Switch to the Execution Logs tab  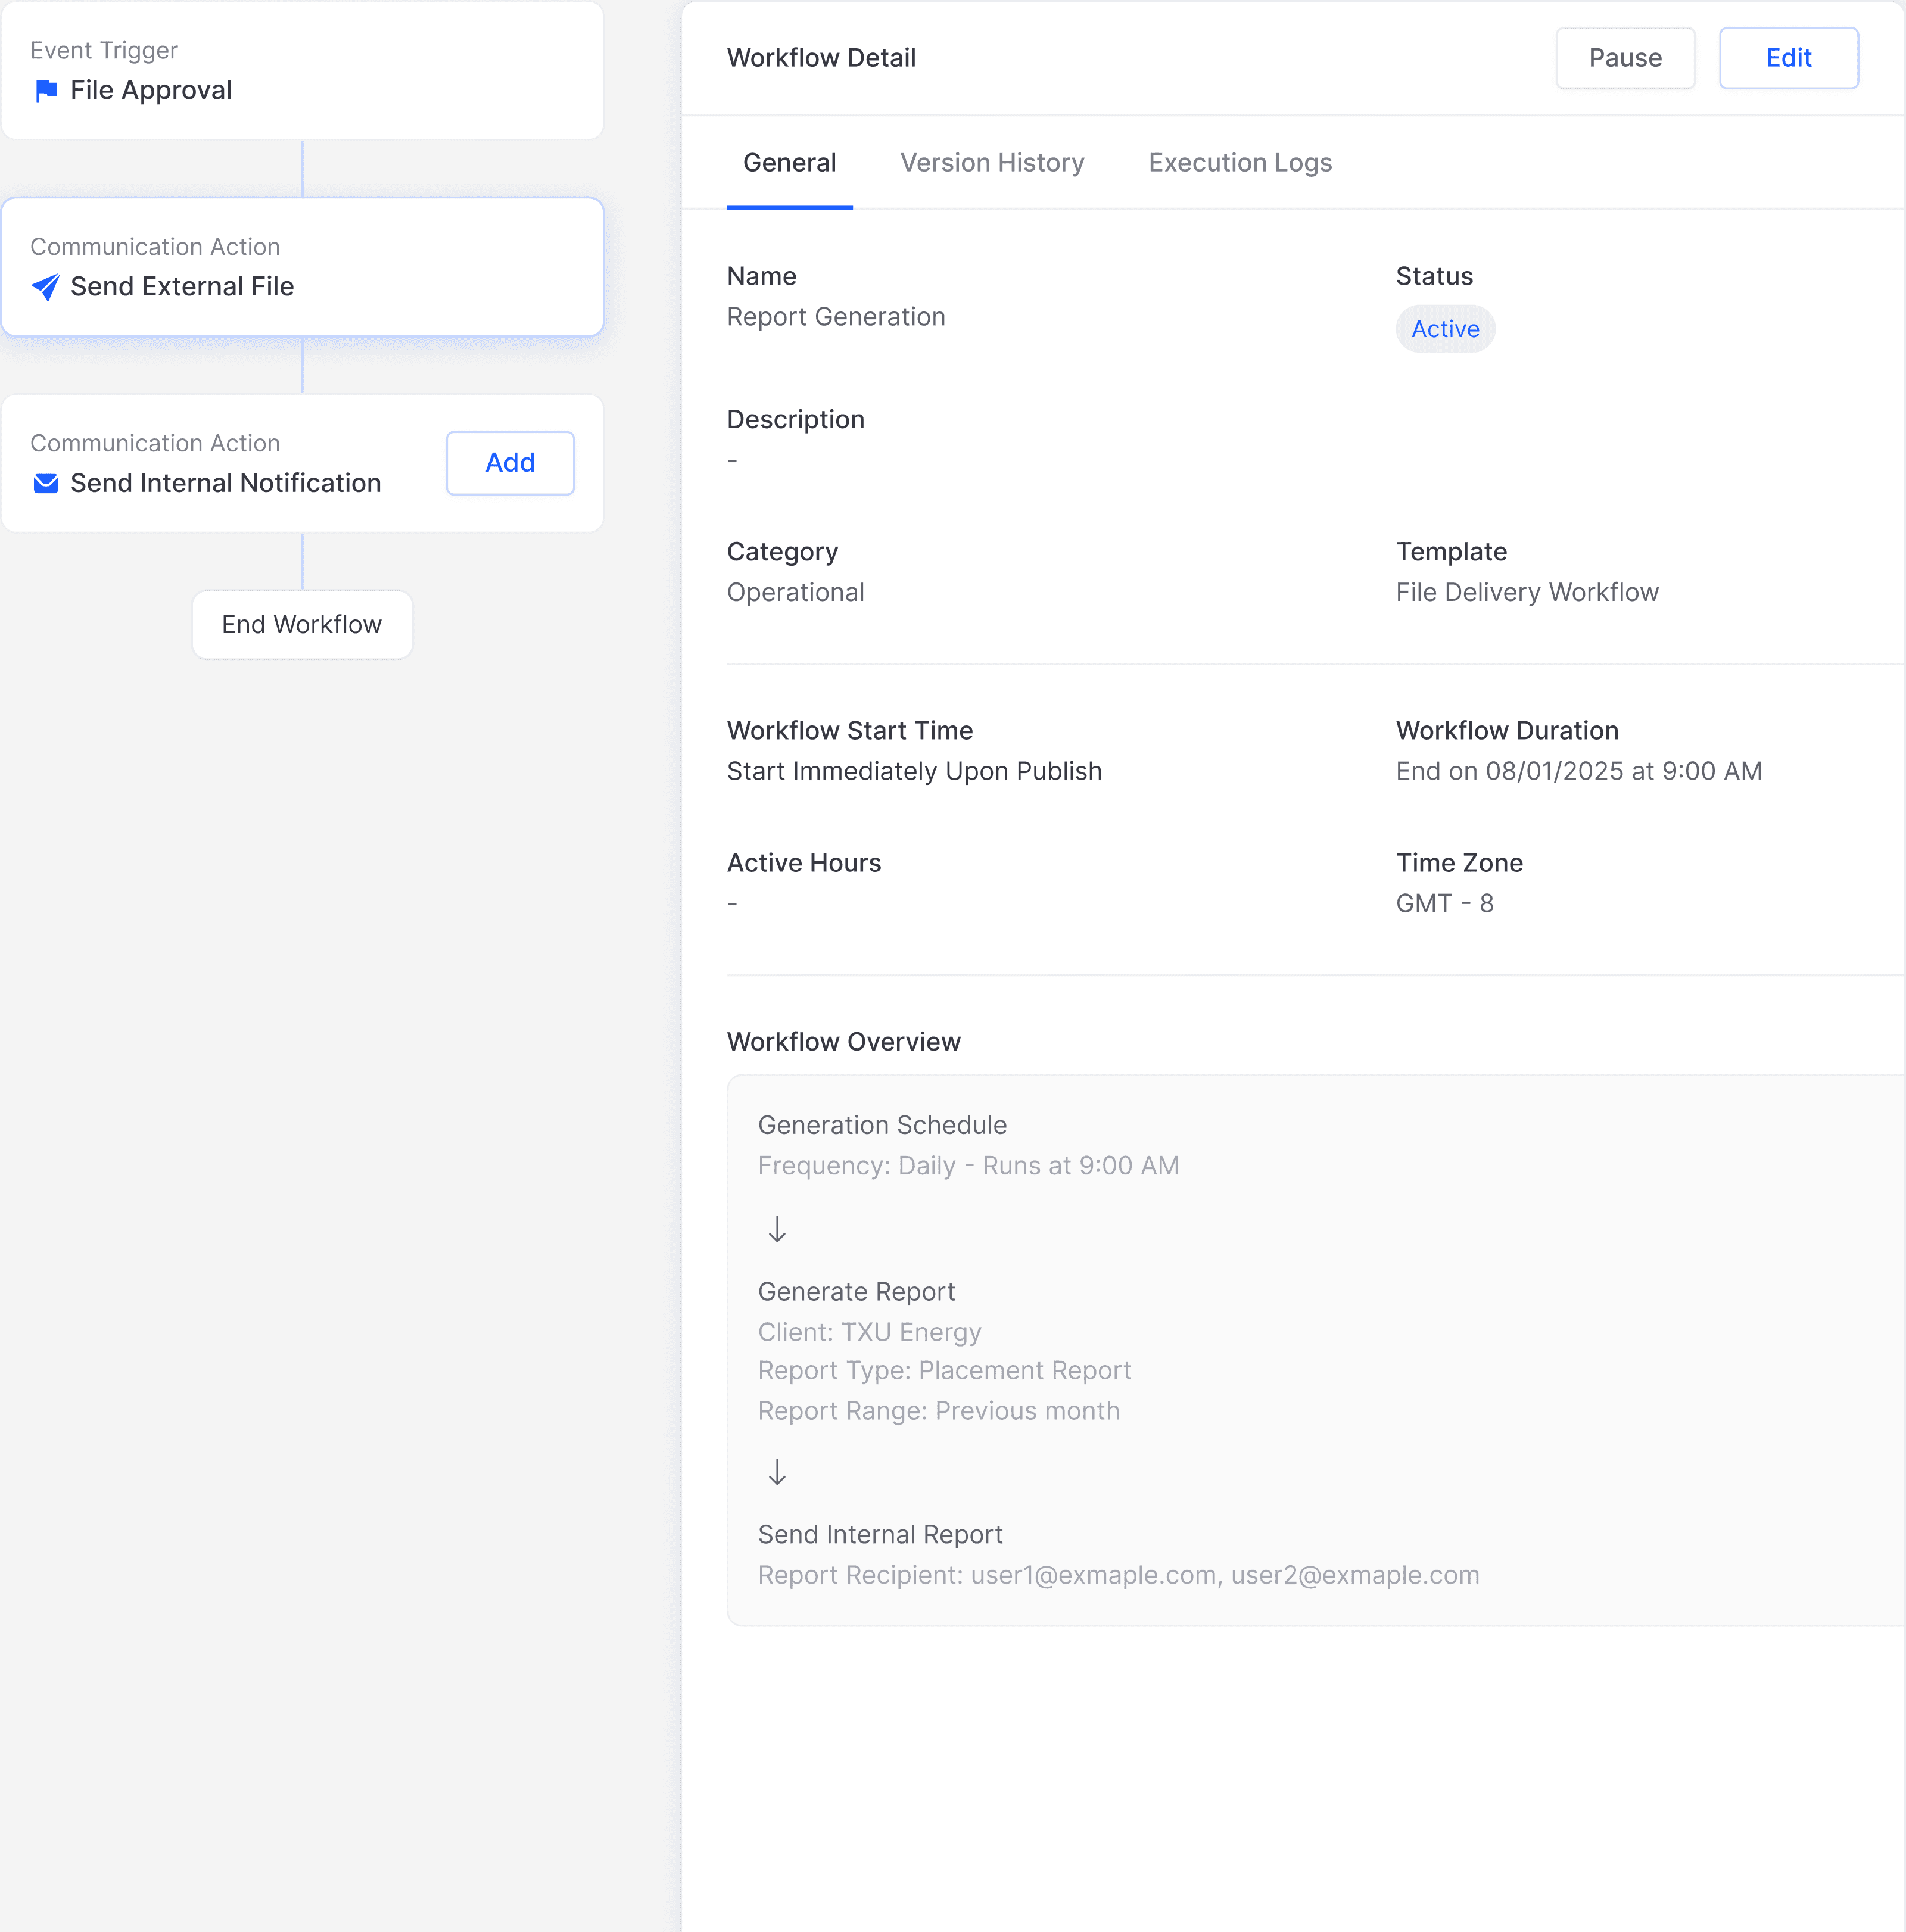click(1240, 163)
